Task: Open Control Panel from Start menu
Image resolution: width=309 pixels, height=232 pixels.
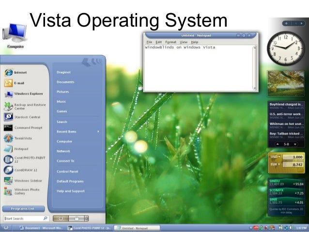Action: coord(67,171)
